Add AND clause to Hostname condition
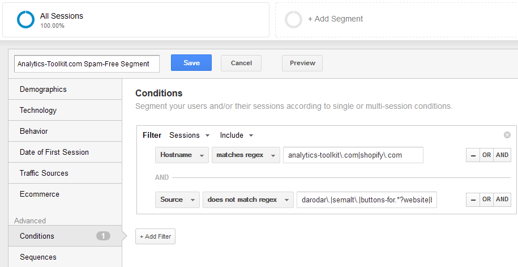 point(502,155)
